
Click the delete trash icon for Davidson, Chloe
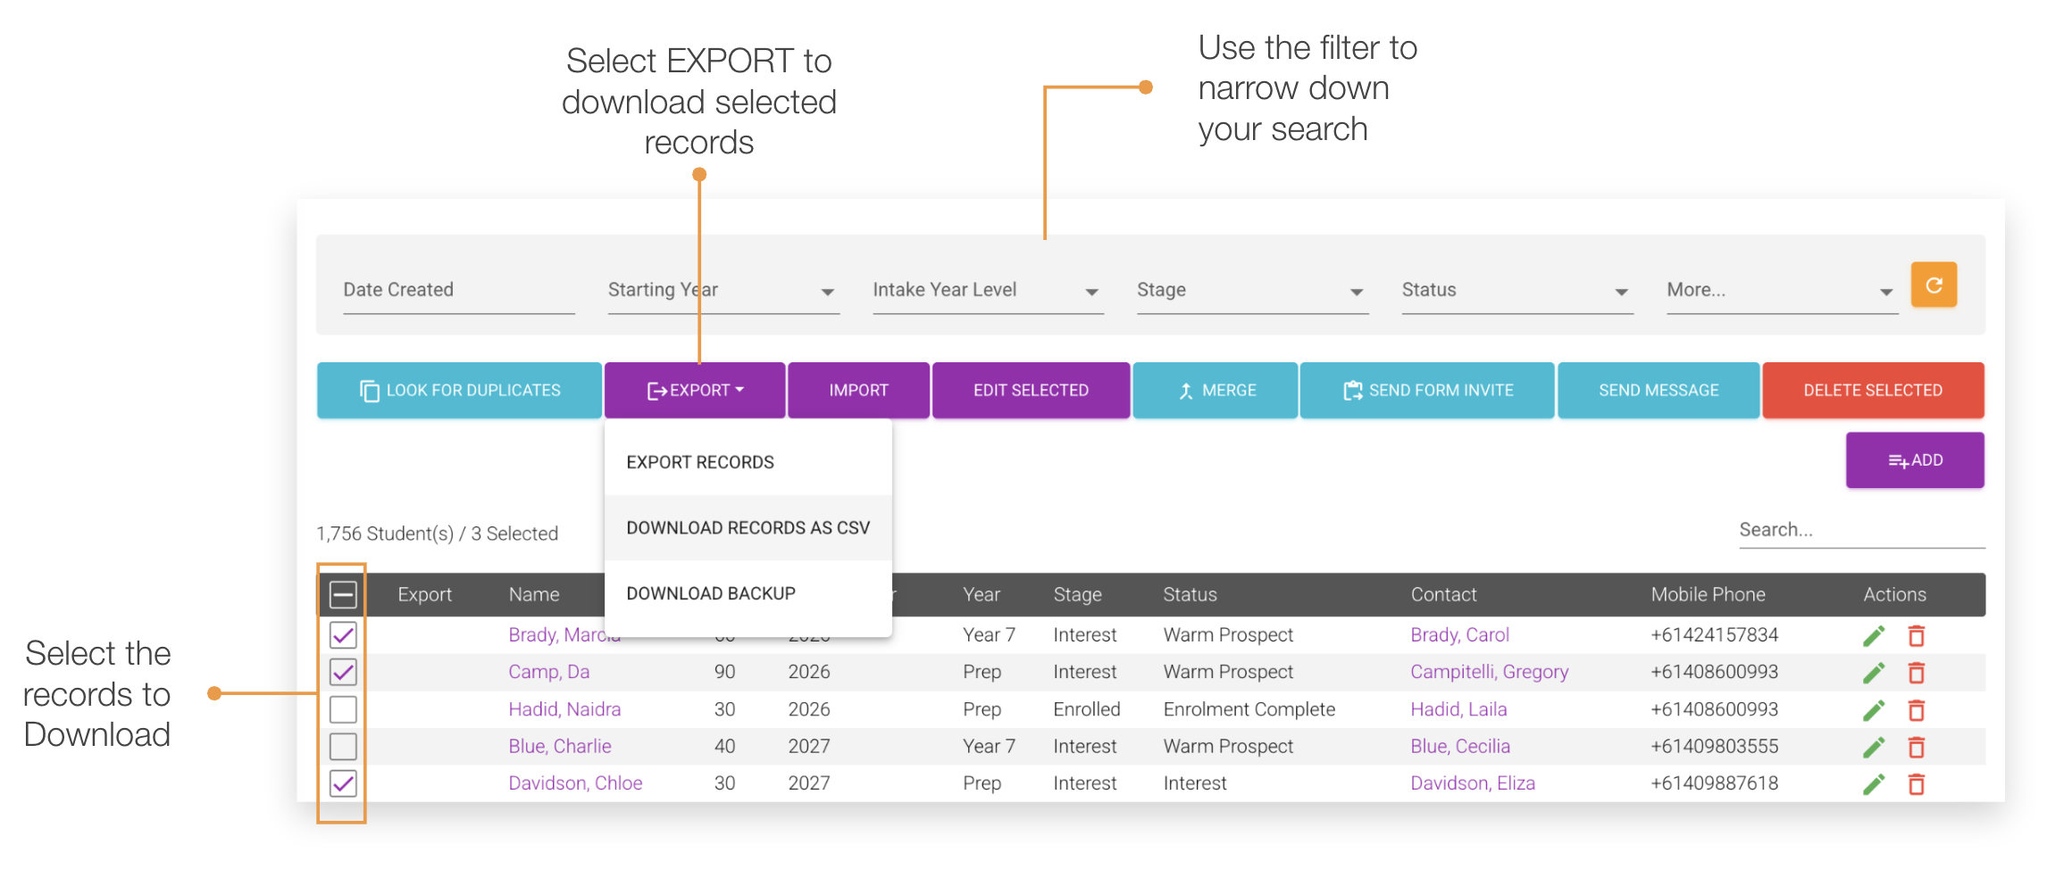[1917, 784]
